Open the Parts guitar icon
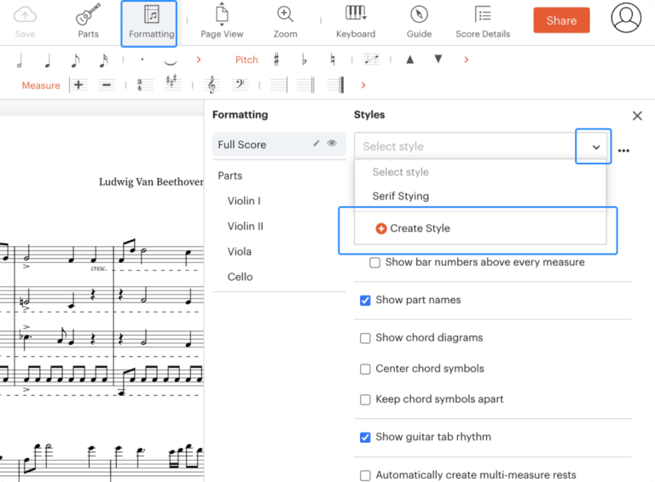The height and width of the screenshot is (482, 655). [x=88, y=22]
